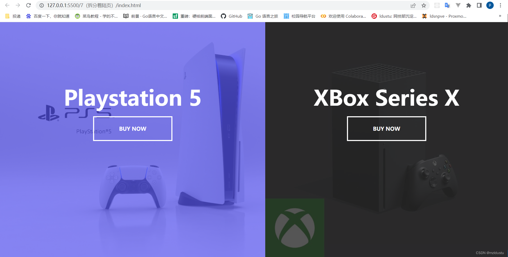Open the GitHub bookmark
The image size is (508, 257).
pyautogui.click(x=231, y=16)
